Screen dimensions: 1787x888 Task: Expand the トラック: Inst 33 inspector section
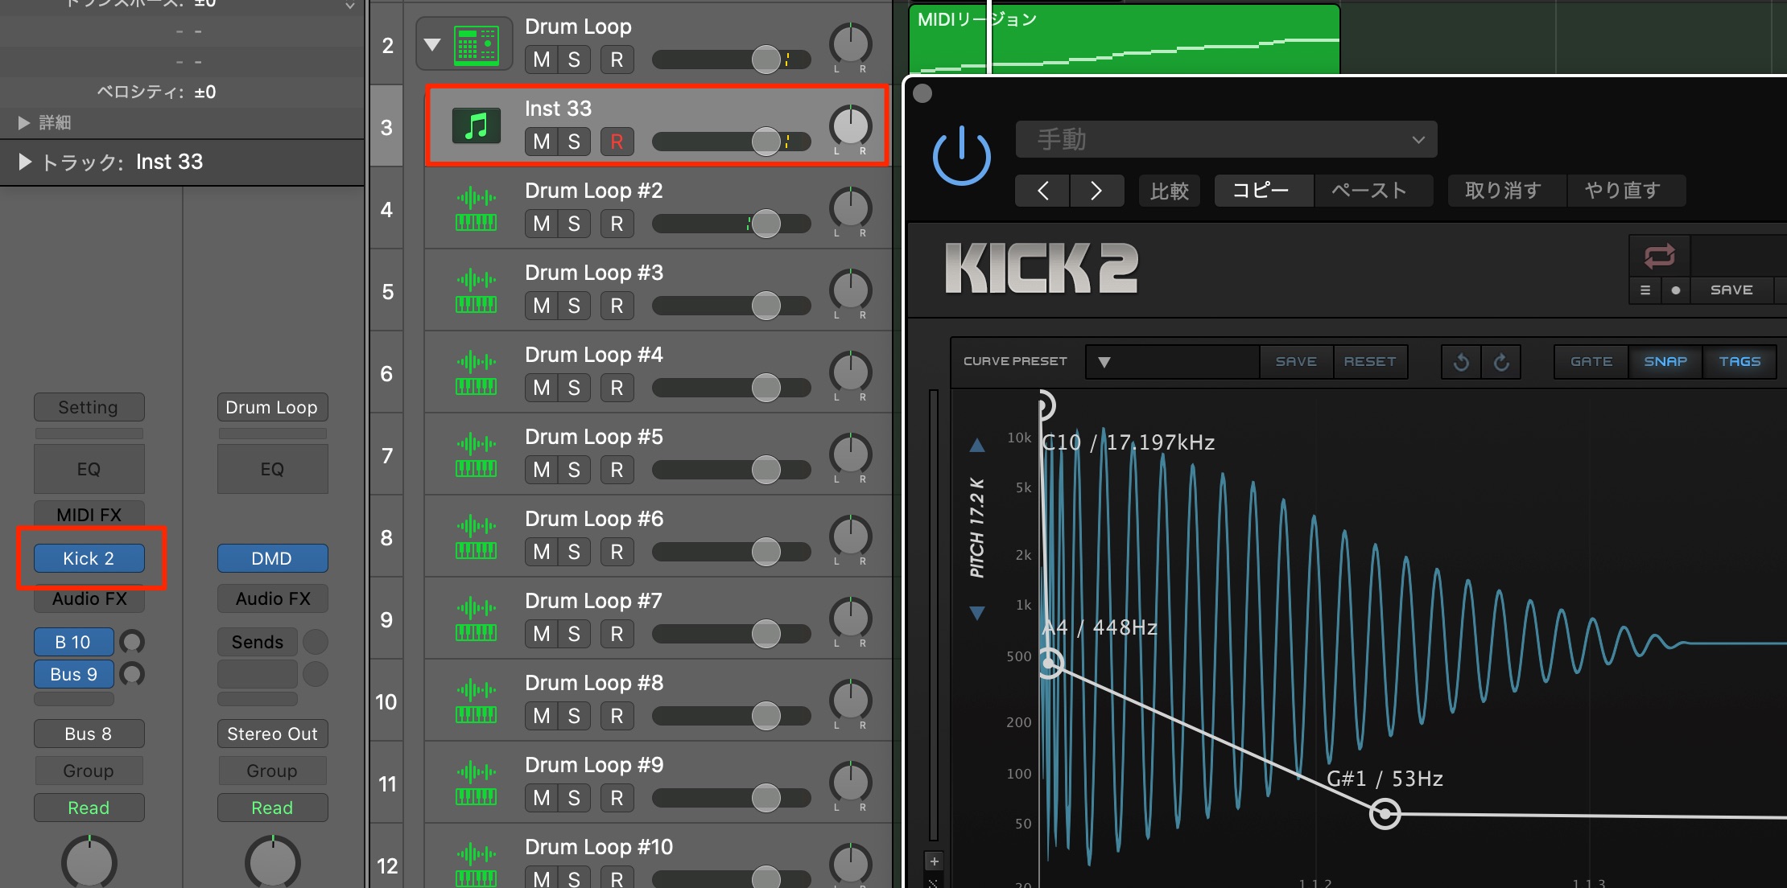click(x=25, y=162)
